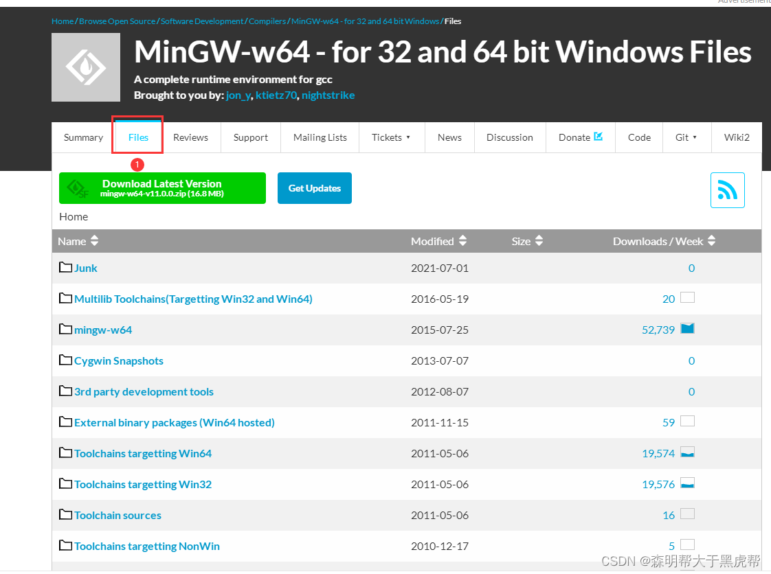Image resolution: width=771 pixels, height=574 pixels.
Task: Switch to the Reviews tab
Action: click(x=191, y=137)
